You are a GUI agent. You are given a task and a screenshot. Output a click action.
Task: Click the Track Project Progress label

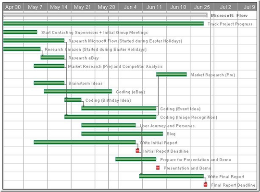point(230,24)
